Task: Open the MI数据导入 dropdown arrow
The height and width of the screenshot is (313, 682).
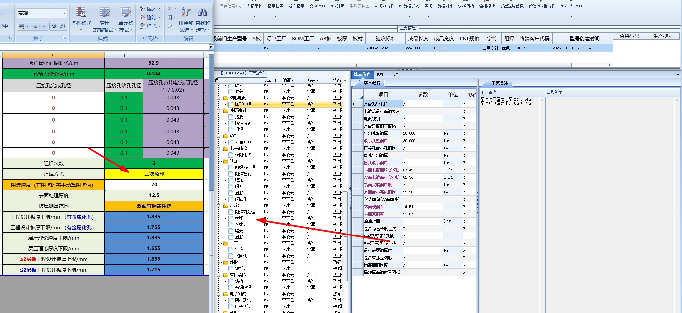Action: point(409,16)
